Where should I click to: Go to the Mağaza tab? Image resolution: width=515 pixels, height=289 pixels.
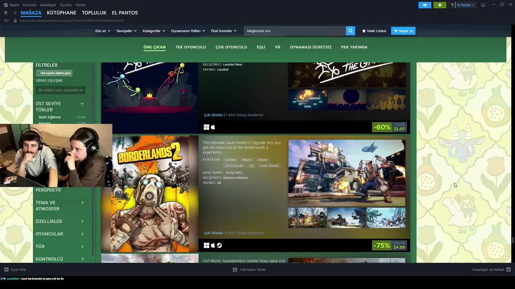[x=31, y=13]
